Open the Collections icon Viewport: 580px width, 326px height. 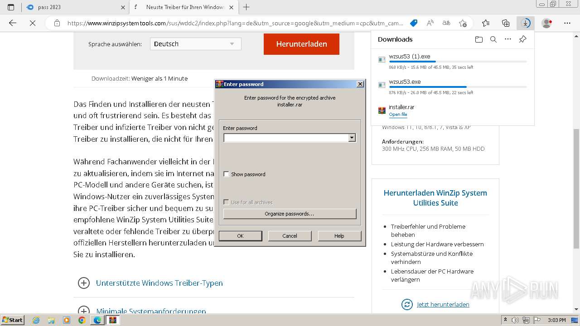506,23
